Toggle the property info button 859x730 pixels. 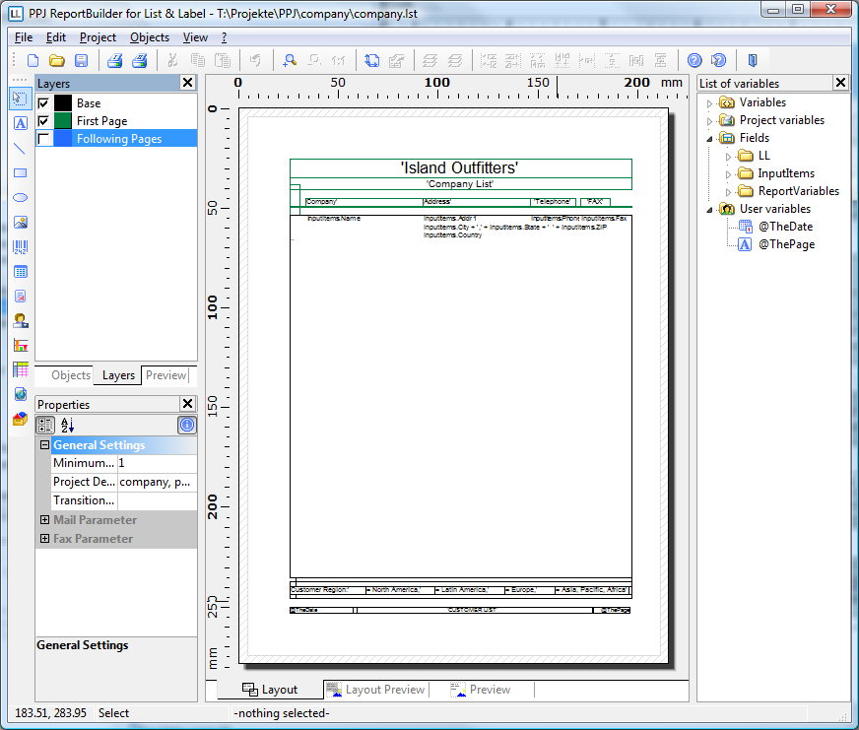coord(187,425)
